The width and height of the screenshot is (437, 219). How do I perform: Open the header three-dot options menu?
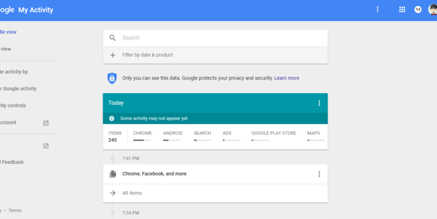coord(378,10)
